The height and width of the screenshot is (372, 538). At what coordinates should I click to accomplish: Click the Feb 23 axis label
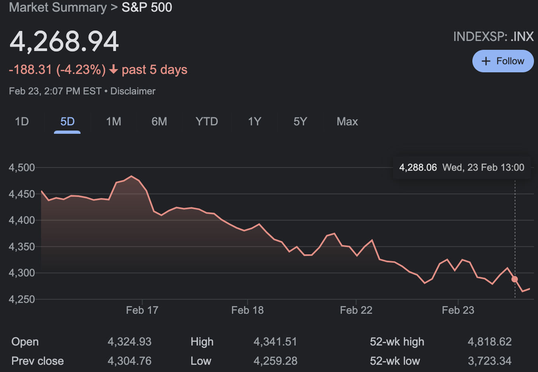[458, 310]
